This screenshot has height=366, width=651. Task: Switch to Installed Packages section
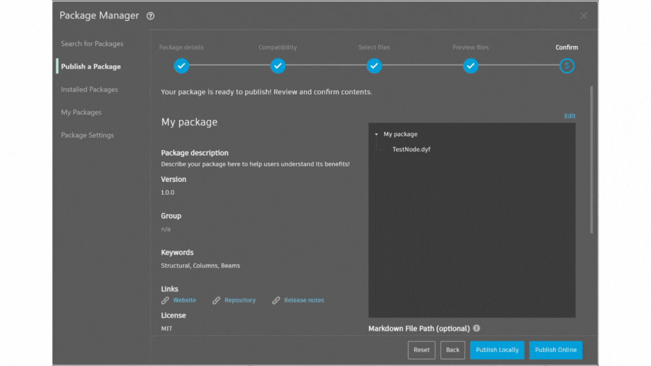click(x=89, y=89)
